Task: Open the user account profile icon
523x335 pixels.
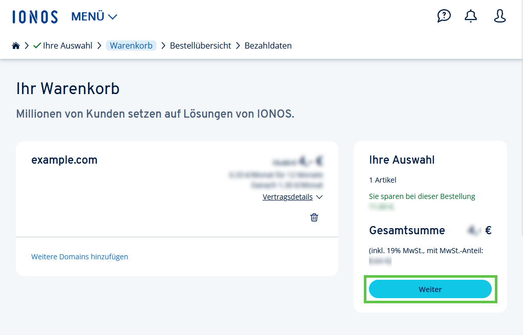Action: click(499, 16)
